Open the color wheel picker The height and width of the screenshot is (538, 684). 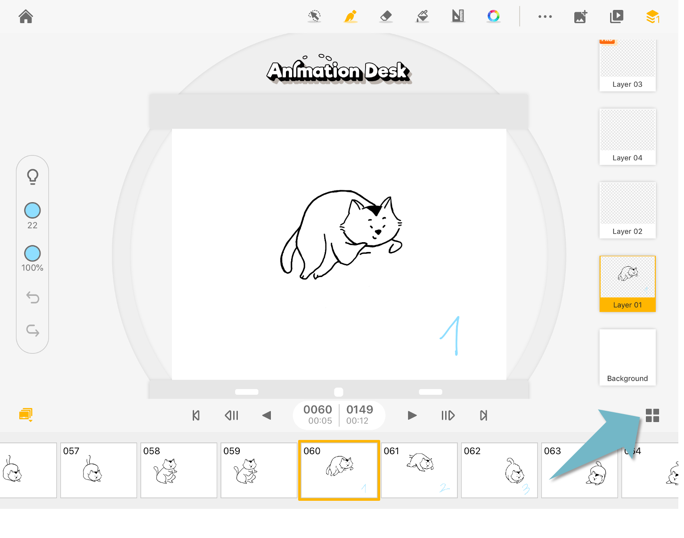[494, 16]
